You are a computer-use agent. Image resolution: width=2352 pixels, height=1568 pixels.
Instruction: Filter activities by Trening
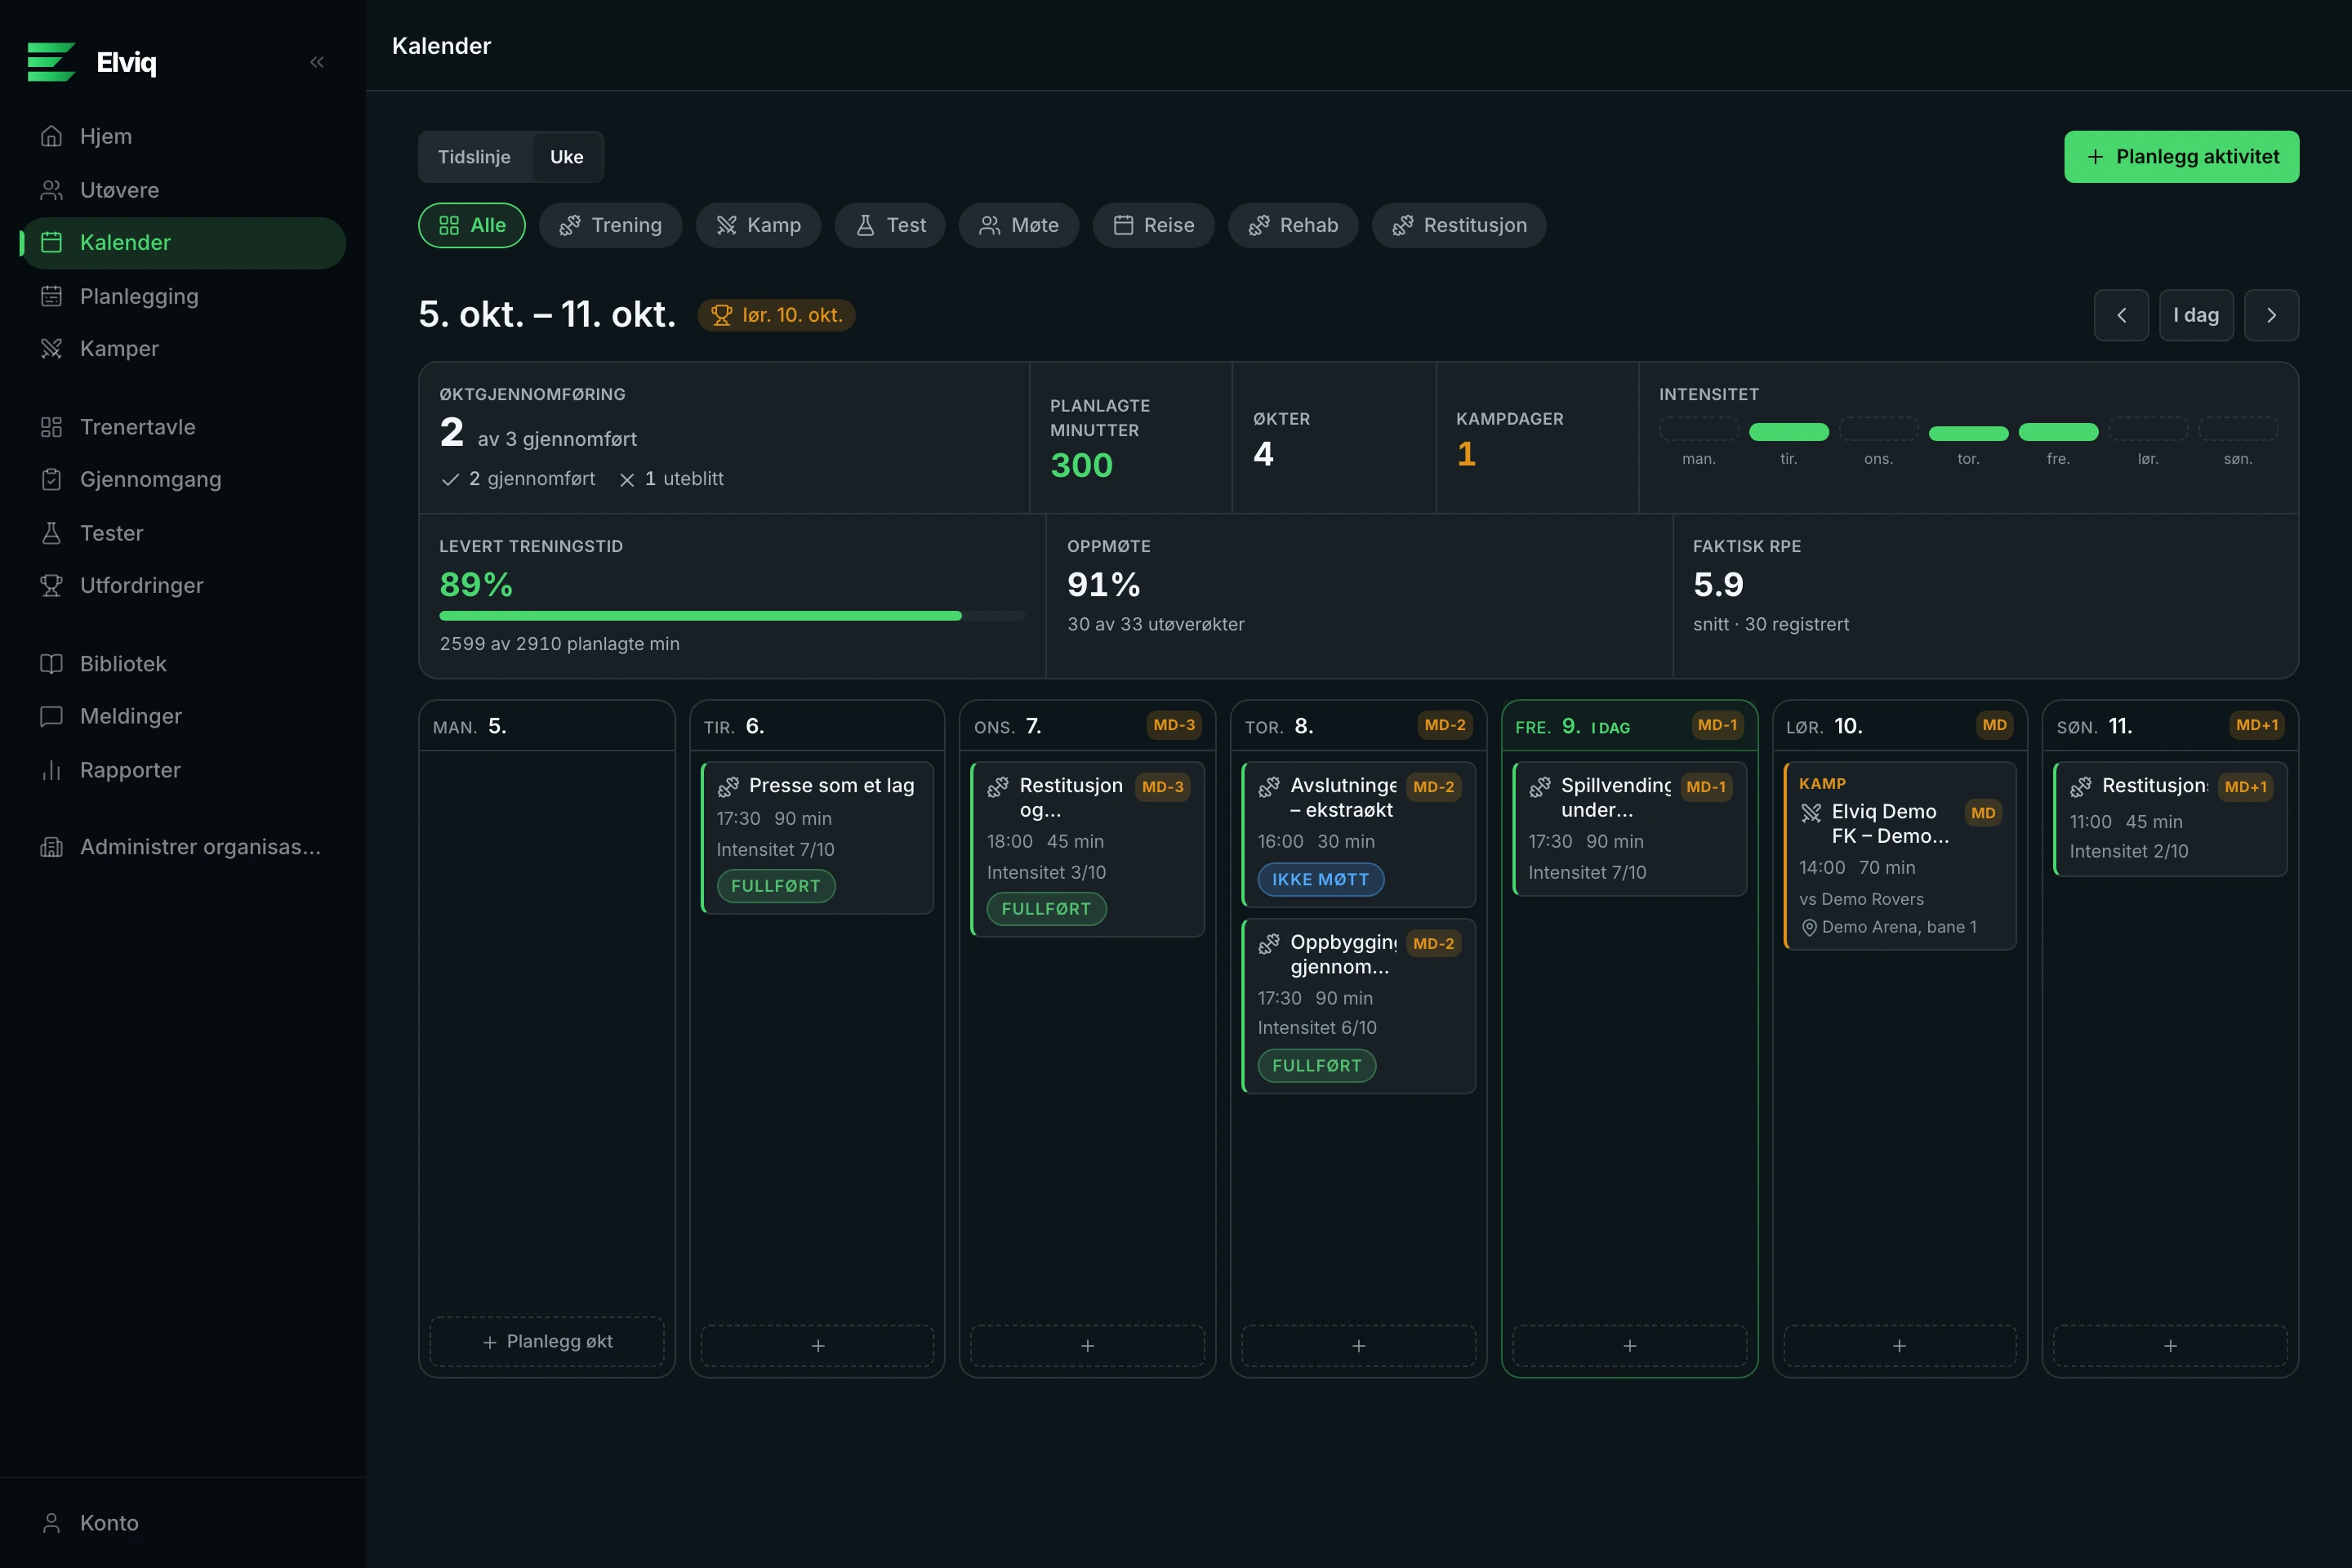click(x=610, y=225)
